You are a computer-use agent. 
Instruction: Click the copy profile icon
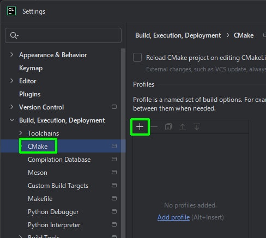[x=168, y=127]
